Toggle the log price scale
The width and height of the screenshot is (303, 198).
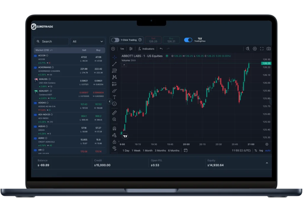pyautogui.click(x=261, y=151)
